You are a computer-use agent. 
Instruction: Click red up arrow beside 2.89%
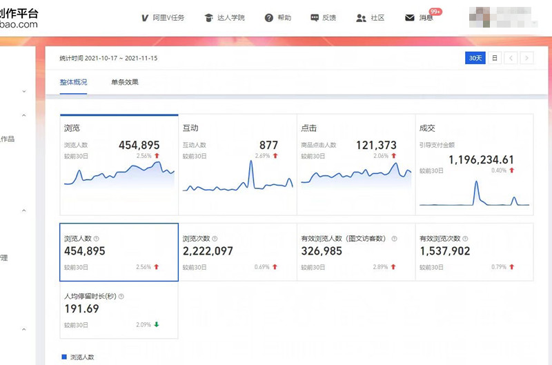pyautogui.click(x=393, y=267)
